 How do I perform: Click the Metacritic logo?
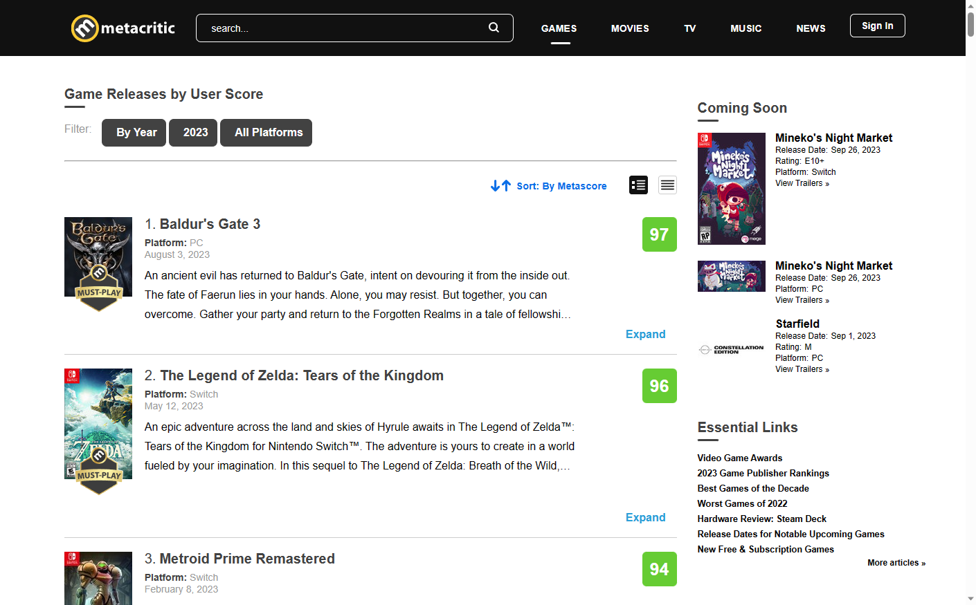(x=123, y=28)
